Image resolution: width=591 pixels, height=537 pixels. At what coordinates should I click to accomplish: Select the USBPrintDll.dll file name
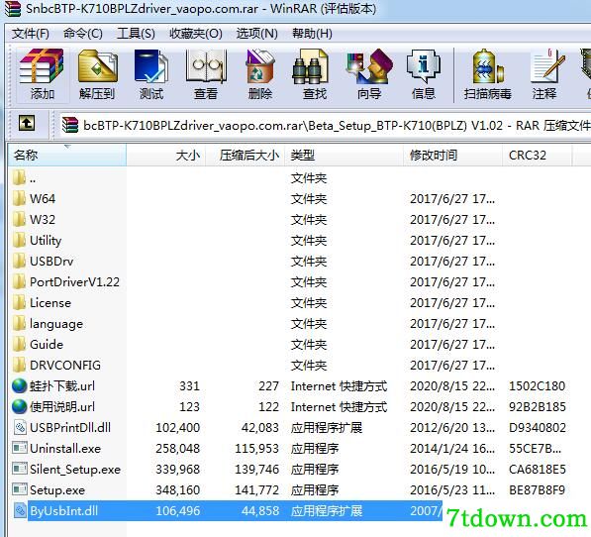pyautogui.click(x=70, y=427)
